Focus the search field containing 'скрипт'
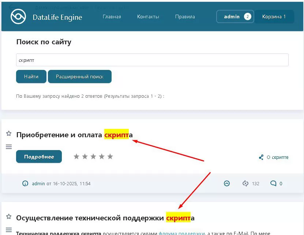 click(152, 60)
